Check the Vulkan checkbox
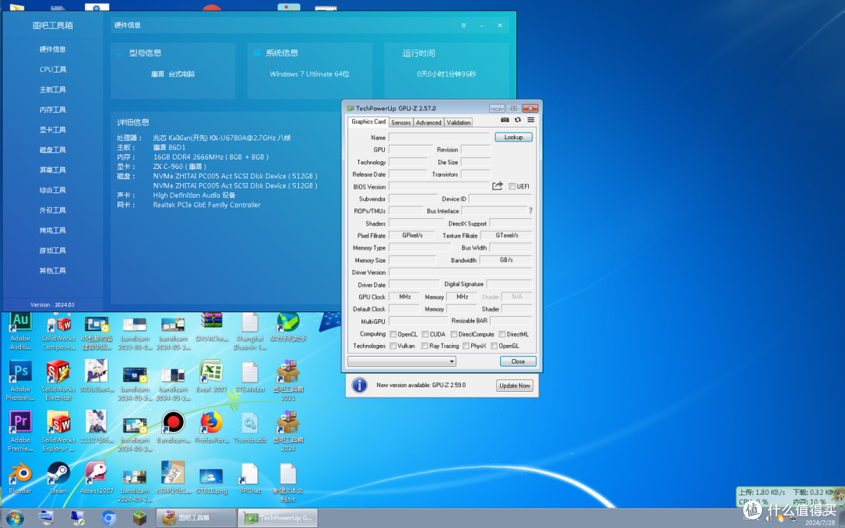Viewport: 845px width, 528px height. click(393, 346)
